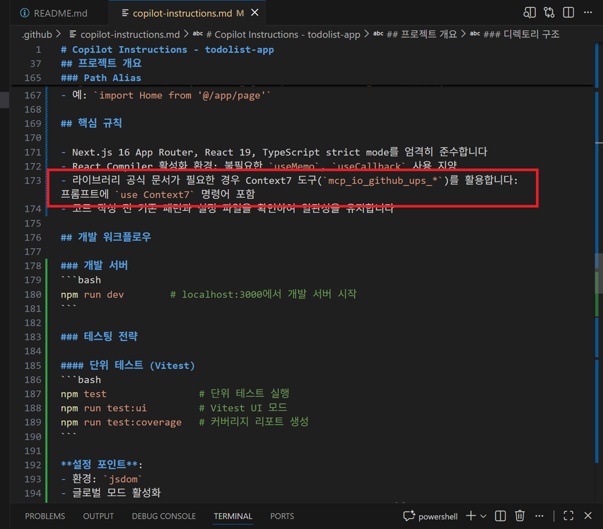Open editor more actions menu

tap(587, 12)
